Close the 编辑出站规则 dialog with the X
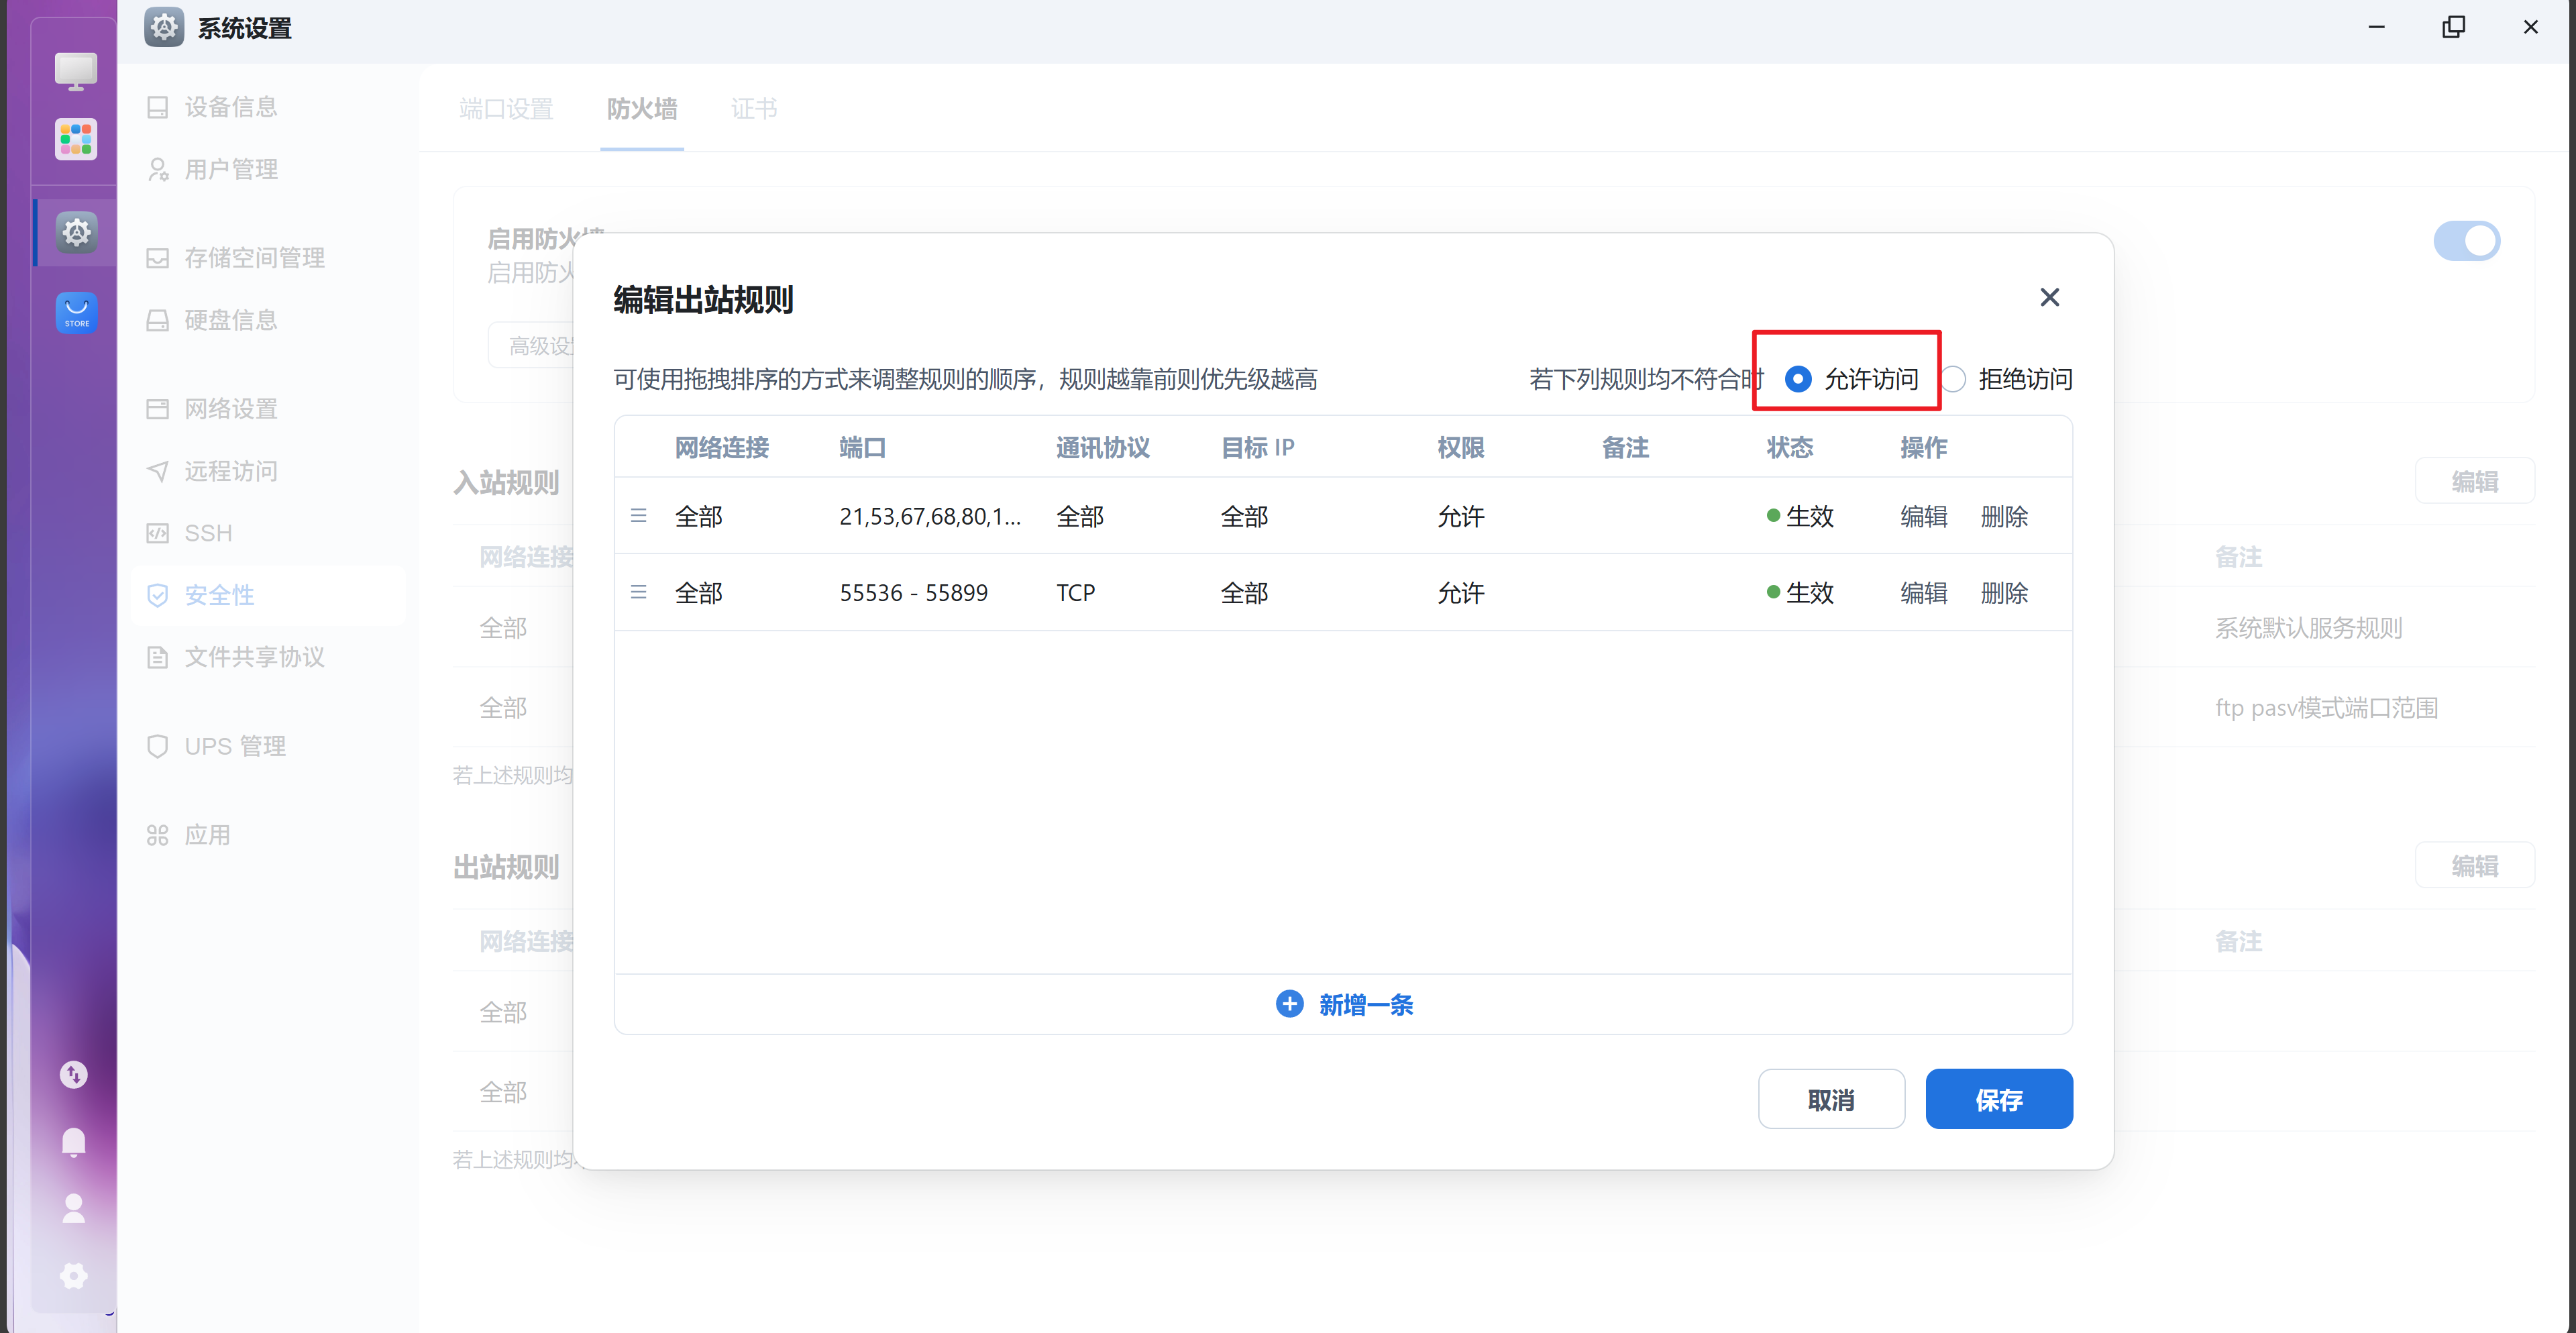This screenshot has width=2576, height=1333. 2049,298
